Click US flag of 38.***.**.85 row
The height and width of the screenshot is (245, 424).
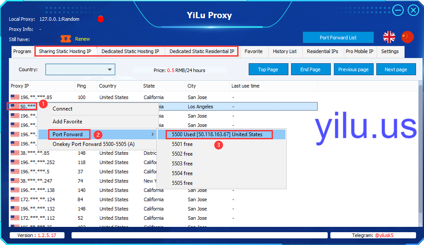tap(15, 153)
